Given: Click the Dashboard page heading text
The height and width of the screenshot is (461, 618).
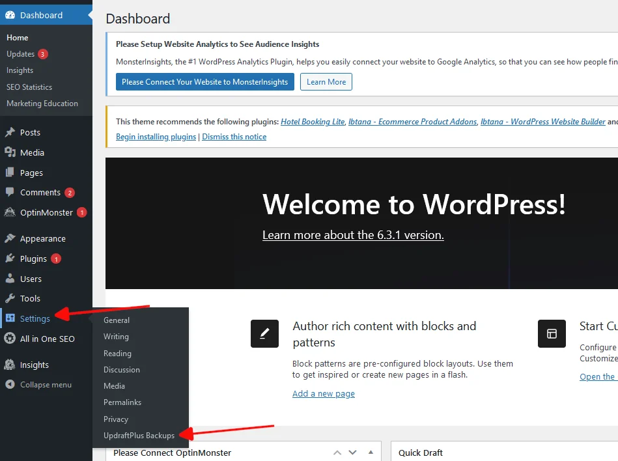Looking at the screenshot, I should (x=138, y=18).
